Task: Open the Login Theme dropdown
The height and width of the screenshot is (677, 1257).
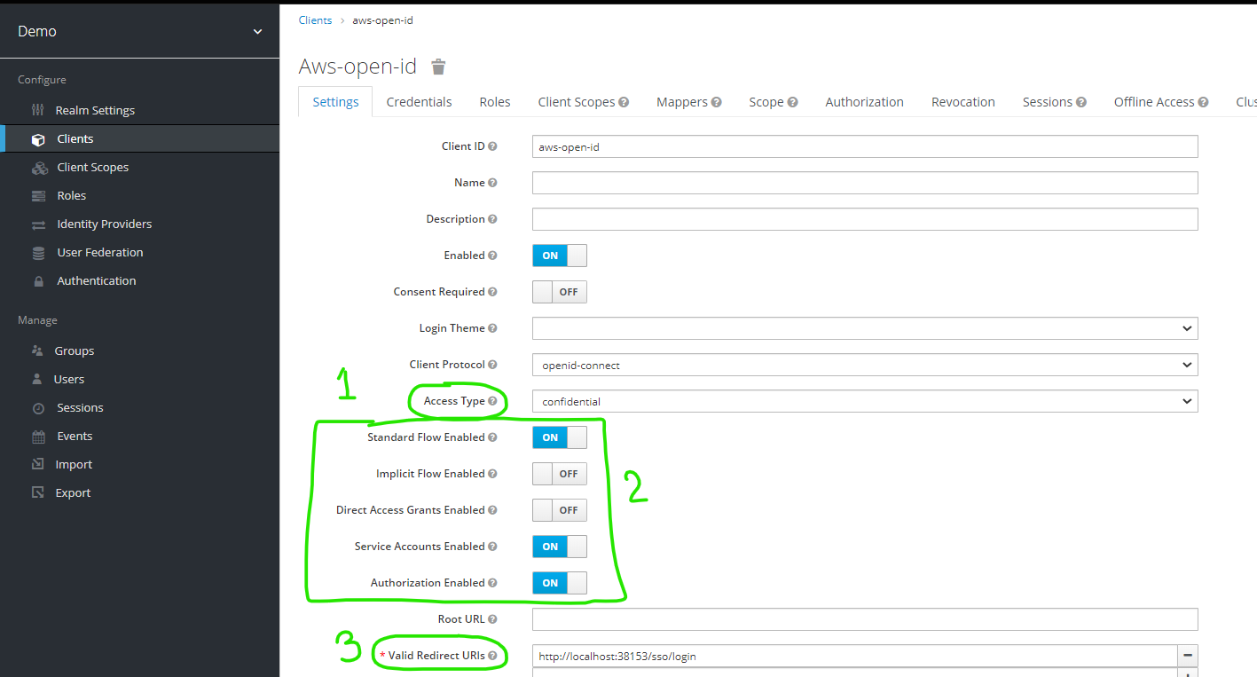Action: tap(863, 328)
